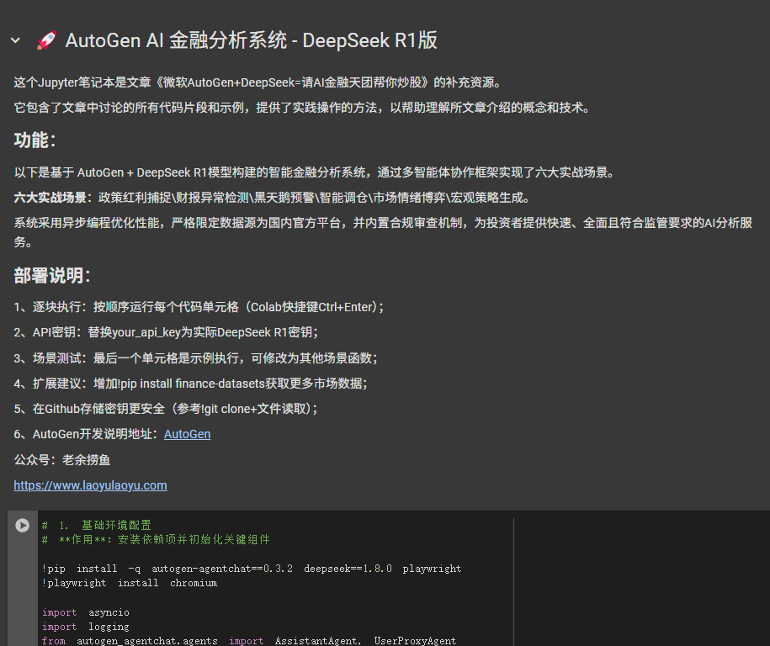
Task: Collapse the AutoGen AI section chevron
Action: coord(16,40)
